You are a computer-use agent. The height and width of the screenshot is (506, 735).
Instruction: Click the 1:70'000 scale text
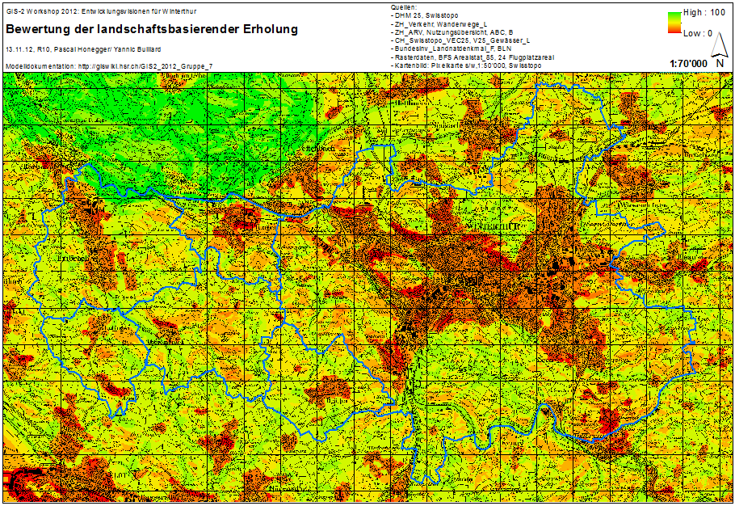(x=688, y=62)
